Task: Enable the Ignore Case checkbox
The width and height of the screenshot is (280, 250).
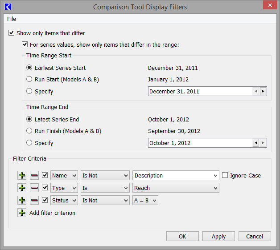Action: (225, 175)
